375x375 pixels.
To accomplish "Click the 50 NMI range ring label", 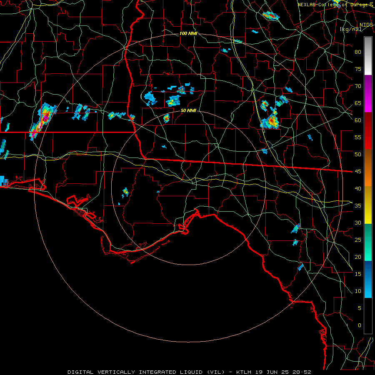I will point(188,110).
